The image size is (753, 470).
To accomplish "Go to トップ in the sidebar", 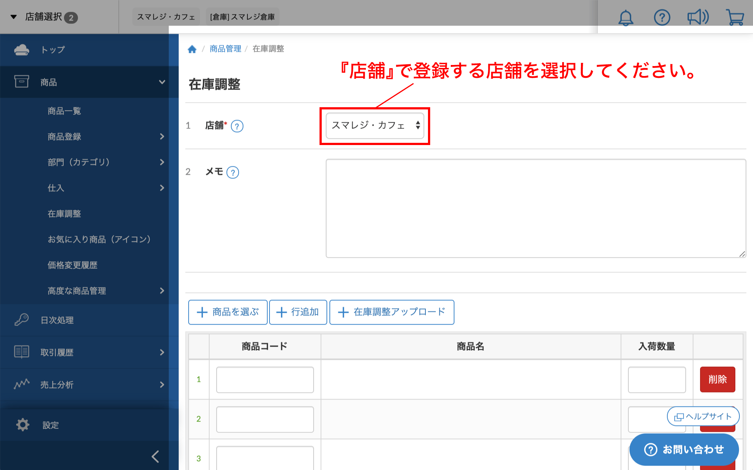I will point(53,50).
